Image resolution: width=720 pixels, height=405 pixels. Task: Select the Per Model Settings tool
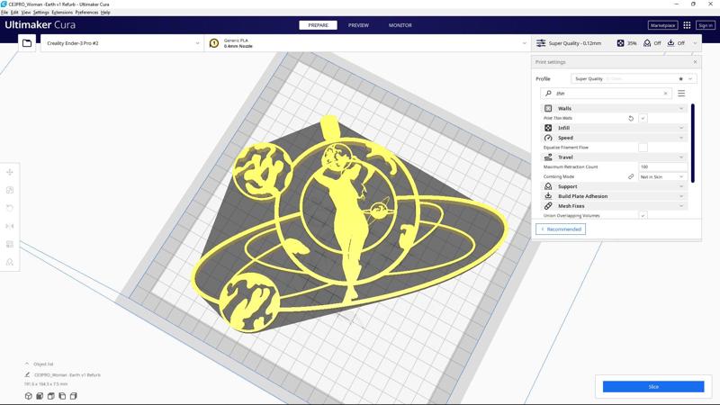[10, 244]
